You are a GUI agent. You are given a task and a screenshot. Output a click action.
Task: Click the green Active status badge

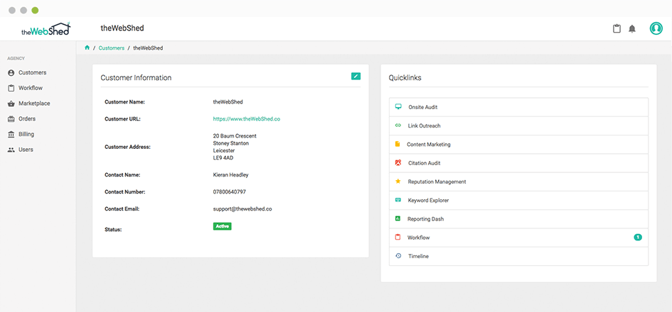pos(222,226)
